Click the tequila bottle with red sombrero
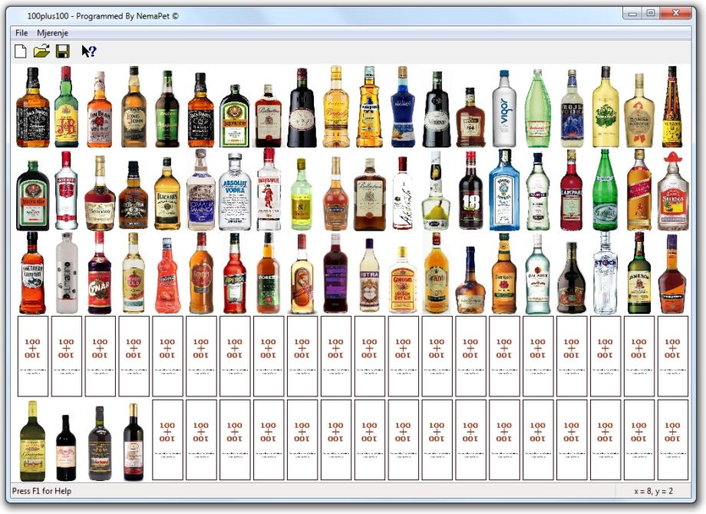Screen dimensions: 706x514 (673, 191)
